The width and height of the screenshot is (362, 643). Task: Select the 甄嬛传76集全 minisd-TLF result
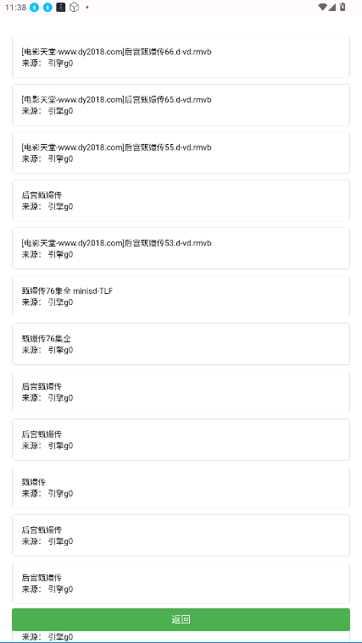point(181,296)
